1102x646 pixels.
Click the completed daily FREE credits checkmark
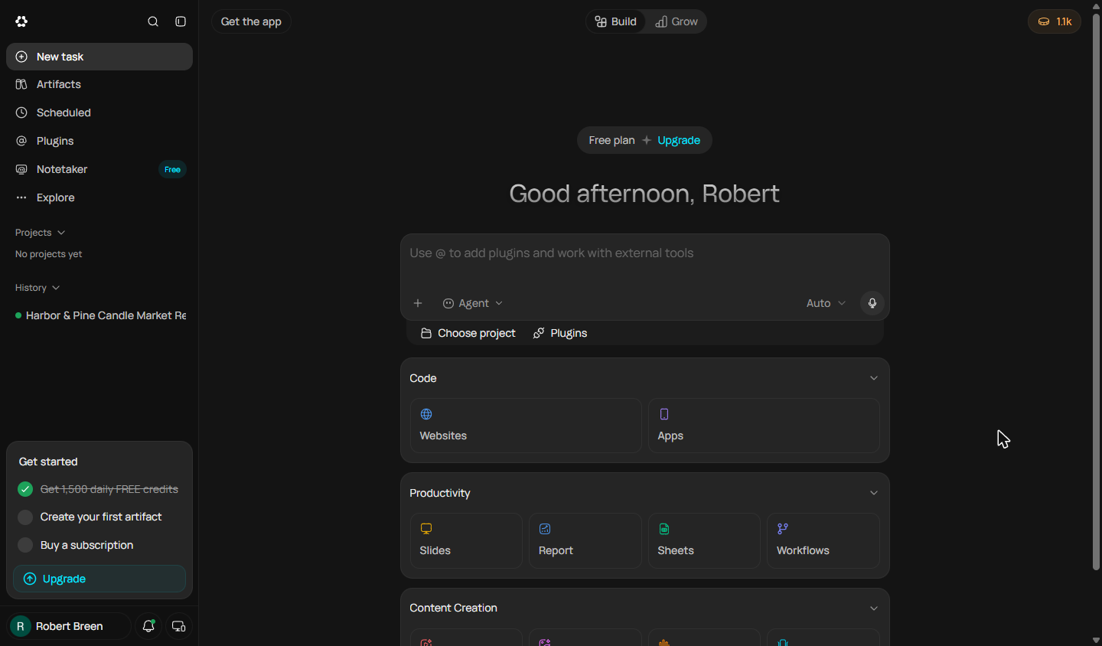(25, 489)
